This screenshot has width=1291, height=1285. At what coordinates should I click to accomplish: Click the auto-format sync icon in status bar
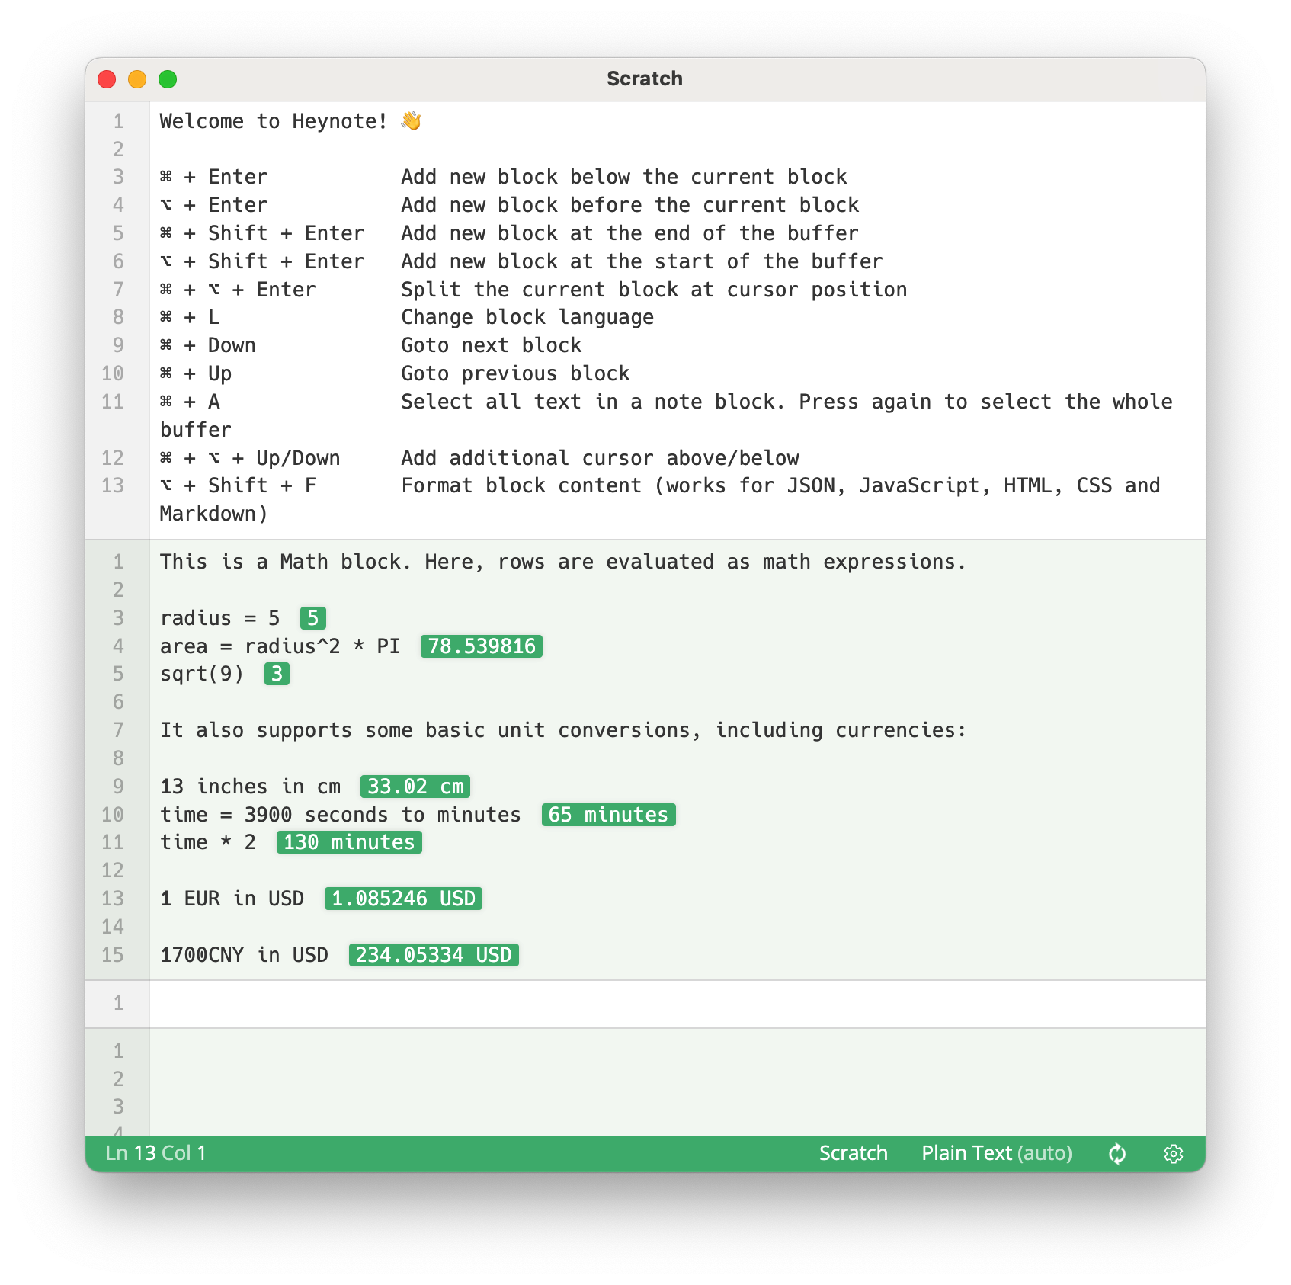click(1116, 1153)
